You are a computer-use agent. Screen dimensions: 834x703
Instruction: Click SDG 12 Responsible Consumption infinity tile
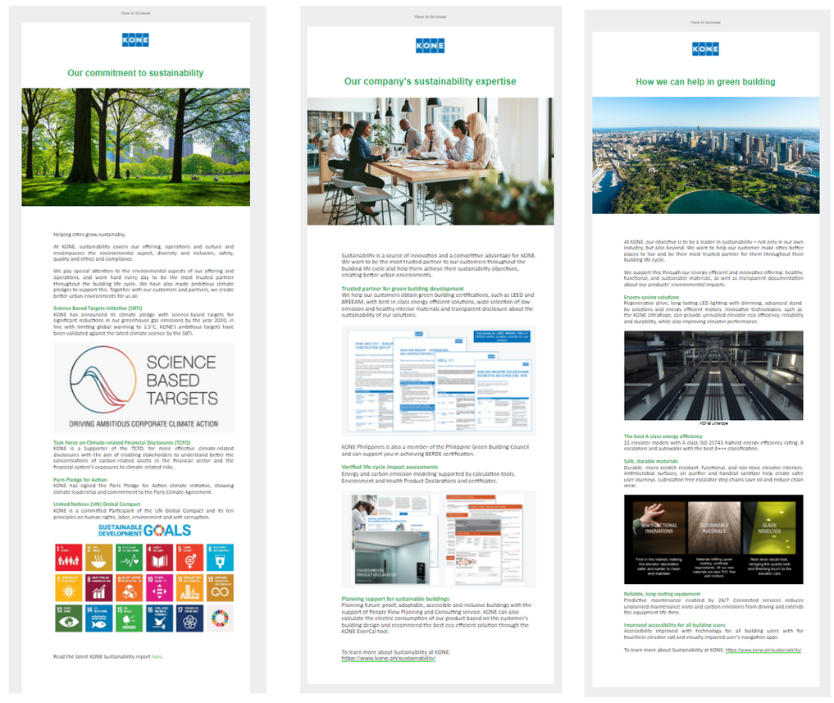pyautogui.click(x=221, y=587)
